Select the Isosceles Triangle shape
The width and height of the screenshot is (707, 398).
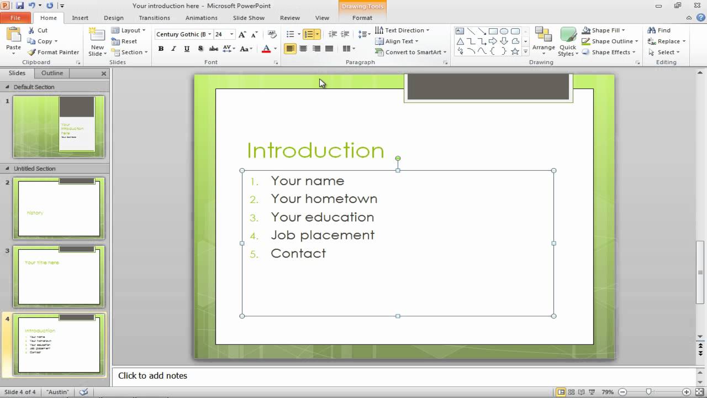[x=460, y=41]
